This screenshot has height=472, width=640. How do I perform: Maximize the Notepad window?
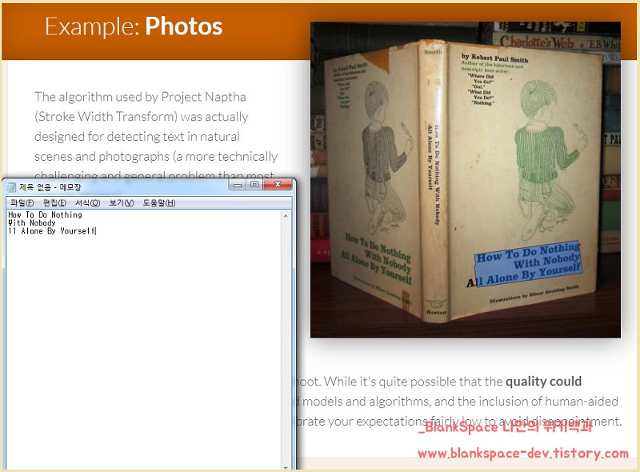(x=254, y=185)
